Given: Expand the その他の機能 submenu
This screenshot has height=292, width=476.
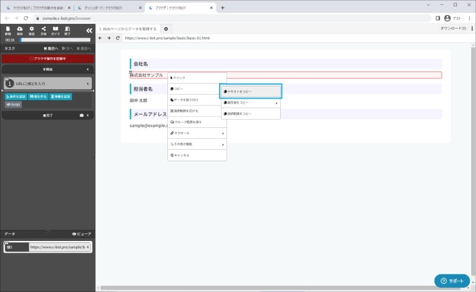Looking at the screenshot, I should click(197, 144).
